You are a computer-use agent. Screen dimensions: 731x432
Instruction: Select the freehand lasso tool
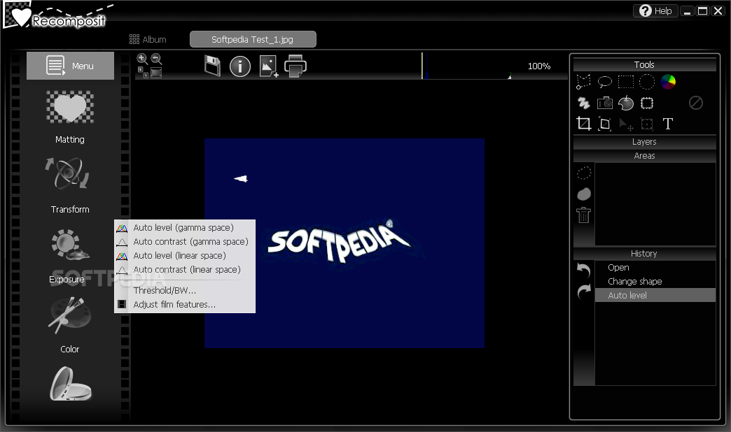point(605,82)
